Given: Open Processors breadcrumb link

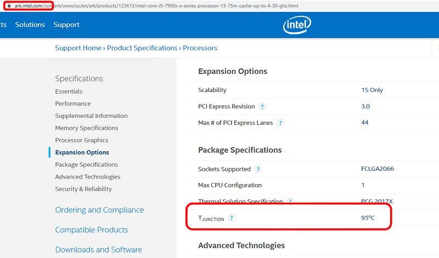Looking at the screenshot, I should (x=200, y=48).
